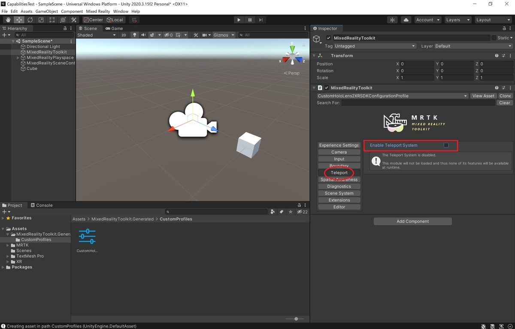Click Add Component button
The image size is (515, 329).
pos(412,221)
